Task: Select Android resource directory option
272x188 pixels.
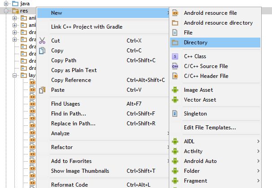Action: point(215,23)
